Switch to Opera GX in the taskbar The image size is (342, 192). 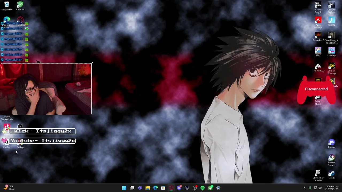point(171,188)
